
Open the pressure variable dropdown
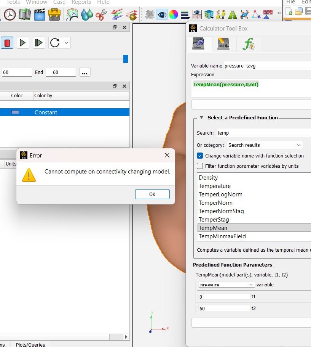pos(226,284)
